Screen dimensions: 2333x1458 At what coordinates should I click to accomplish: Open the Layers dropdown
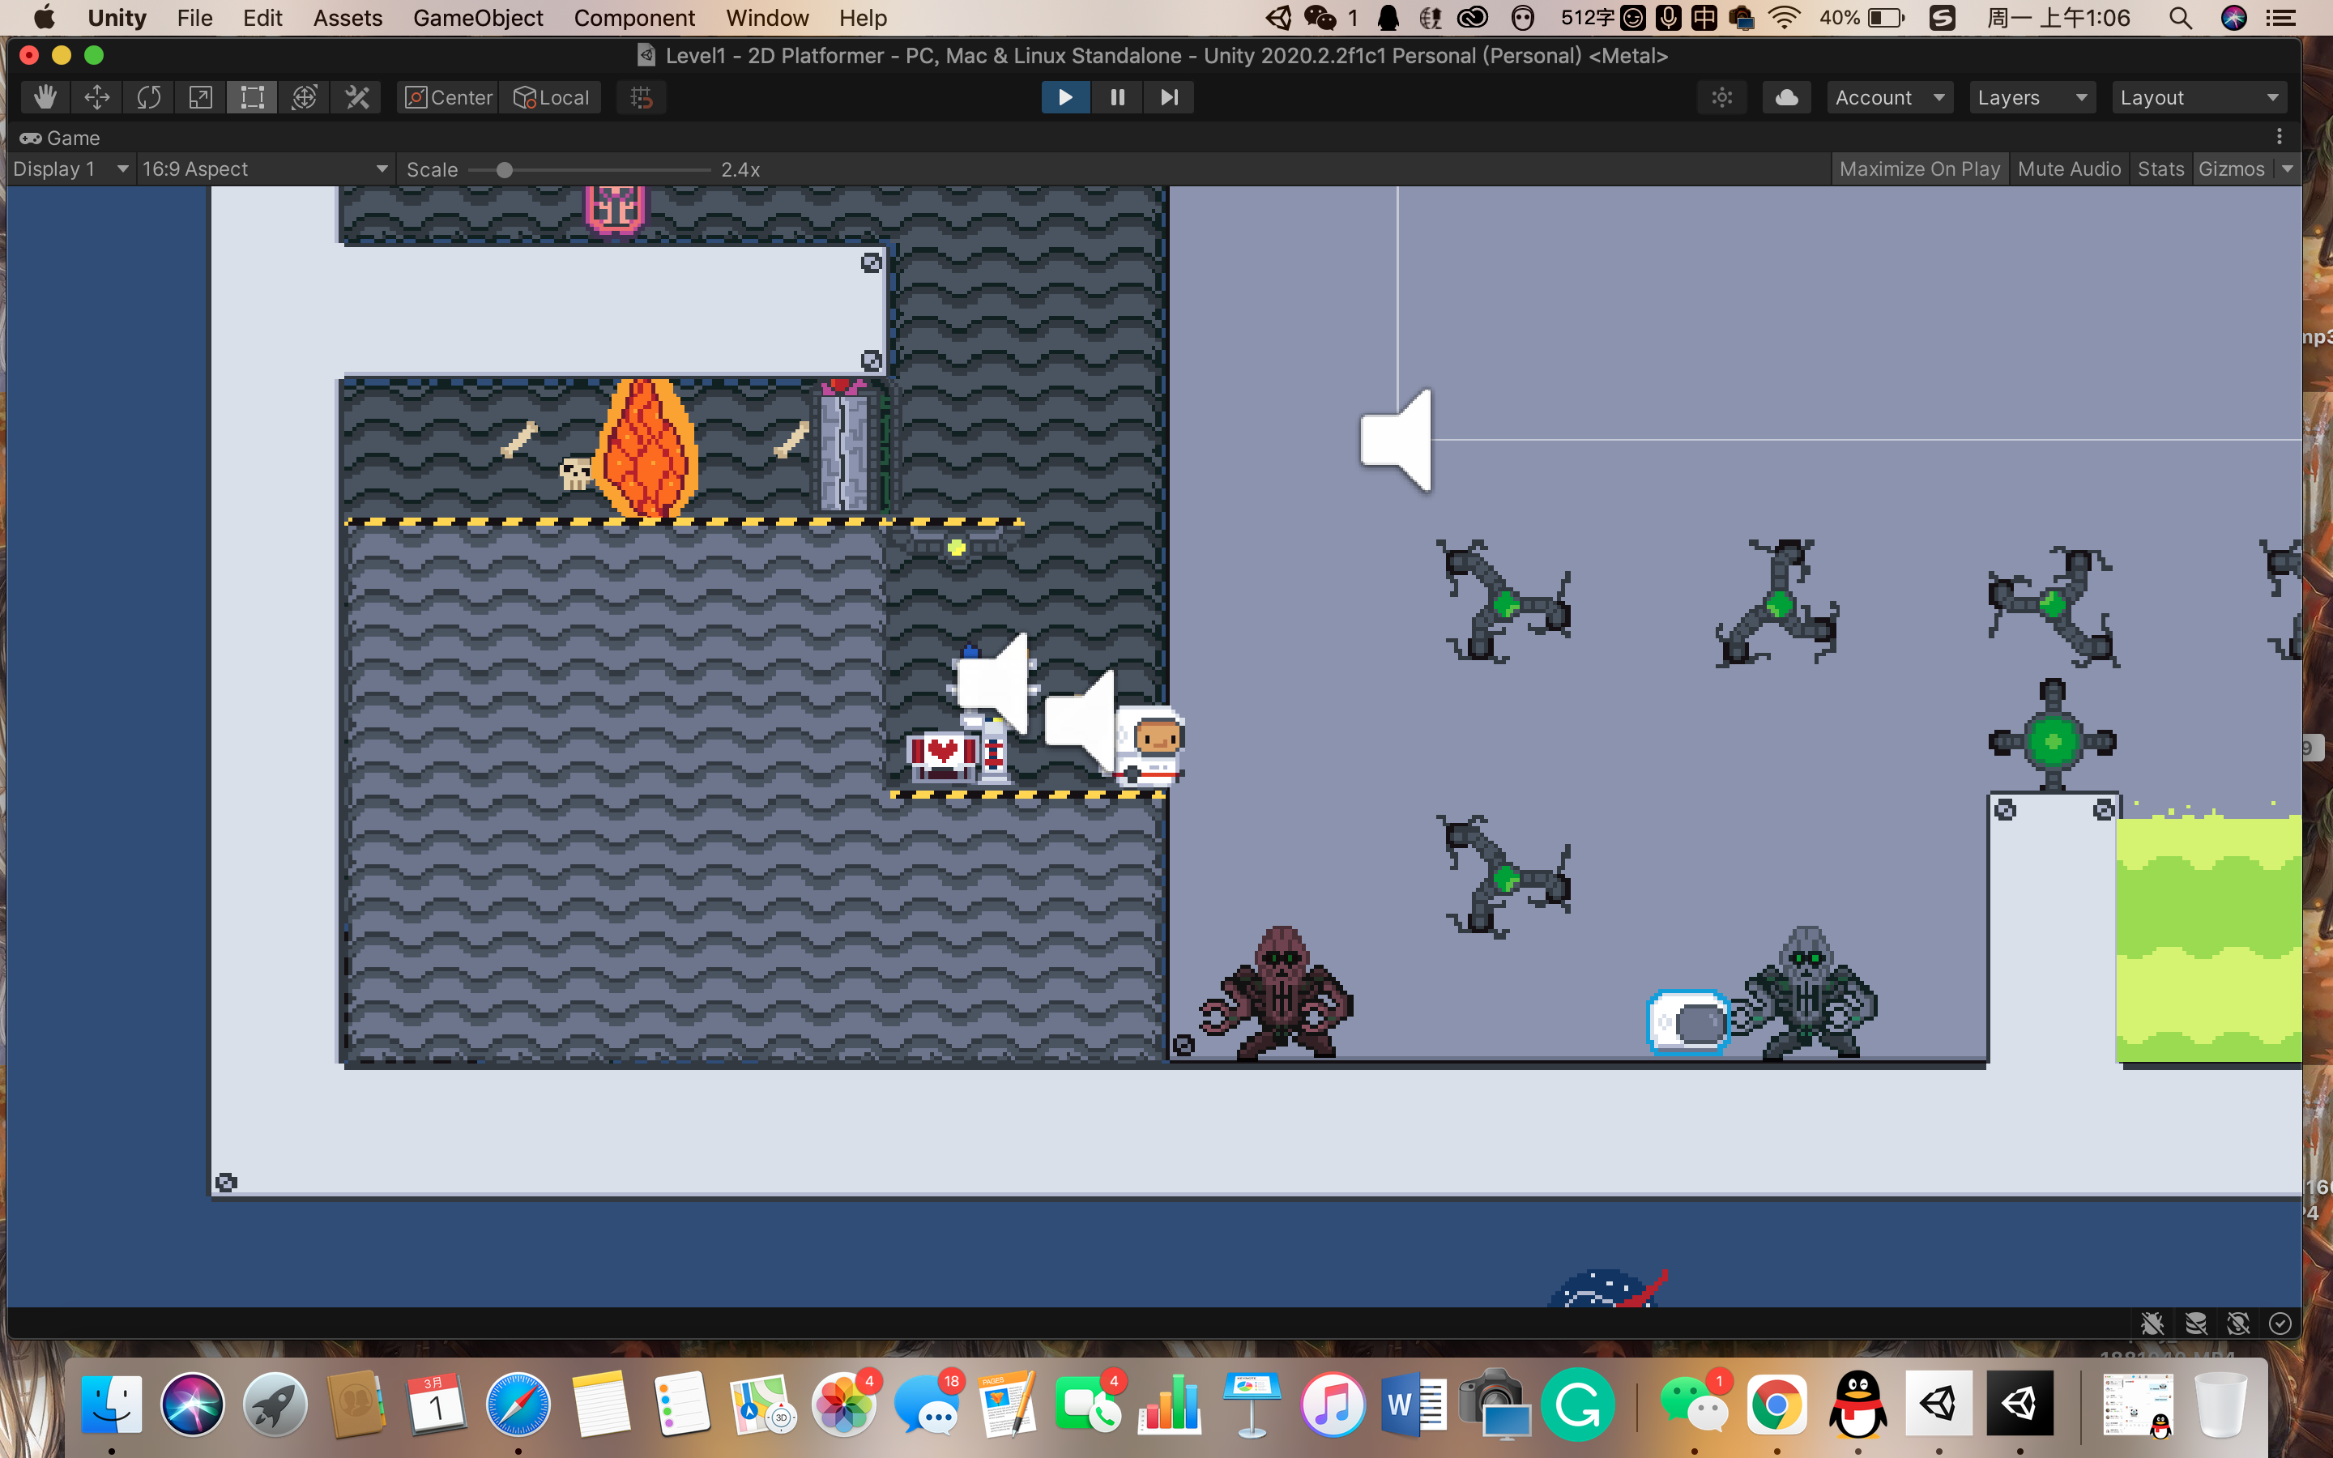(x=2032, y=97)
